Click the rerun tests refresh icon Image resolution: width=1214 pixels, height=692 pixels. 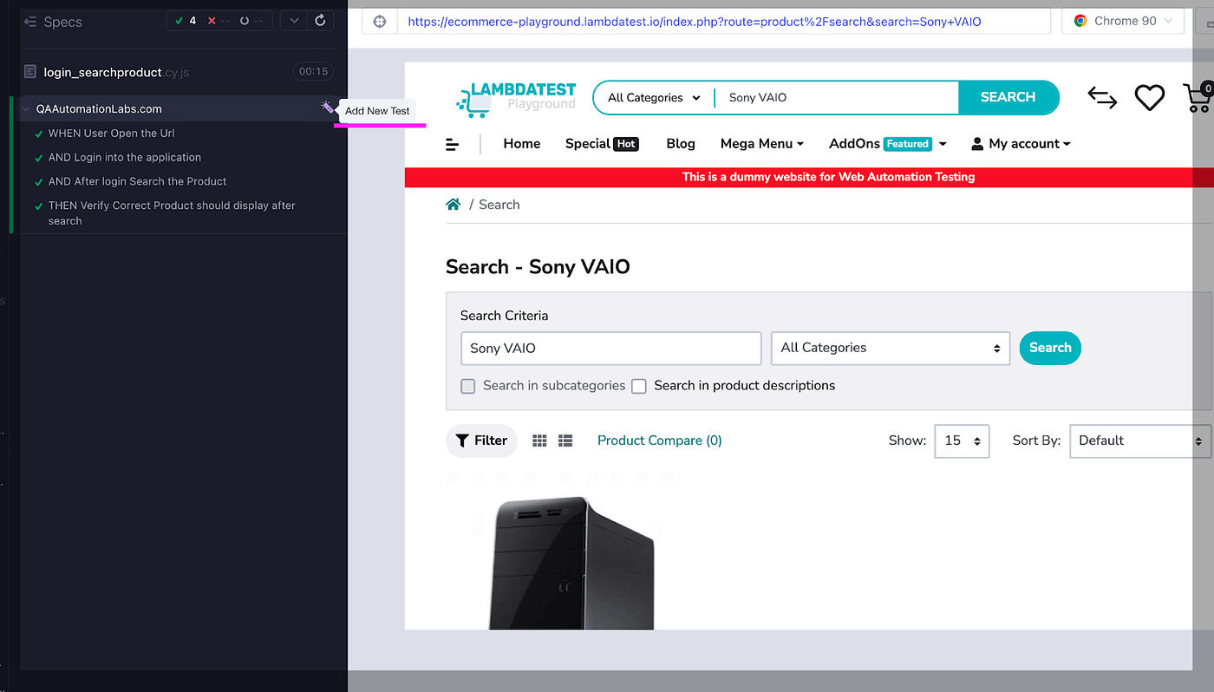320,21
